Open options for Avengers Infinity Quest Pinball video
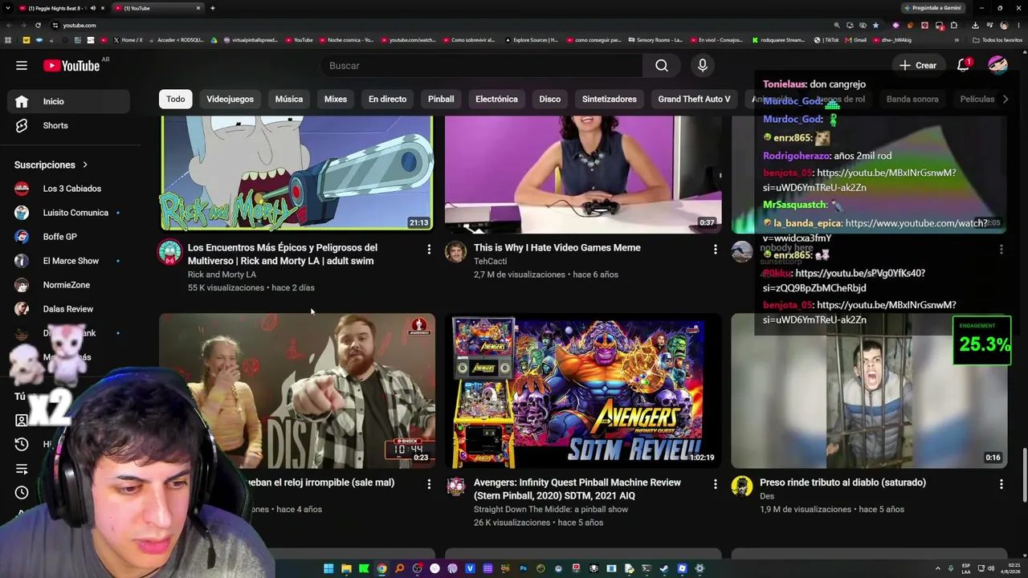 (x=715, y=484)
